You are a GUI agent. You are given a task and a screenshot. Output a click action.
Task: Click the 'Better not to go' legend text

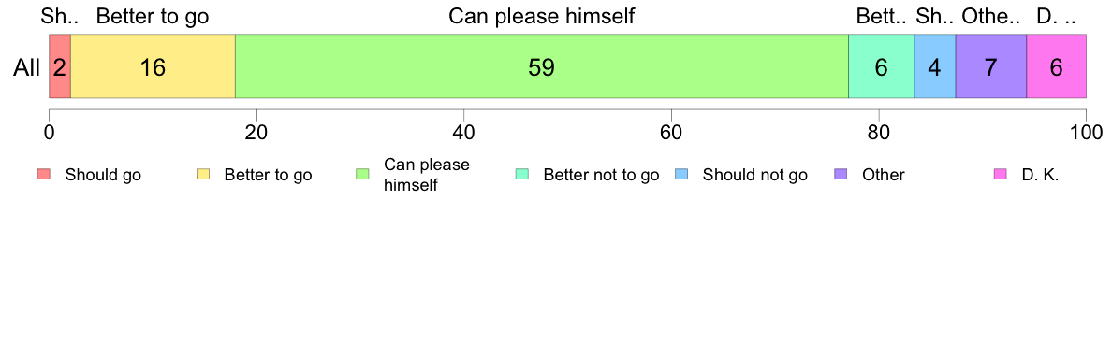pos(601,176)
